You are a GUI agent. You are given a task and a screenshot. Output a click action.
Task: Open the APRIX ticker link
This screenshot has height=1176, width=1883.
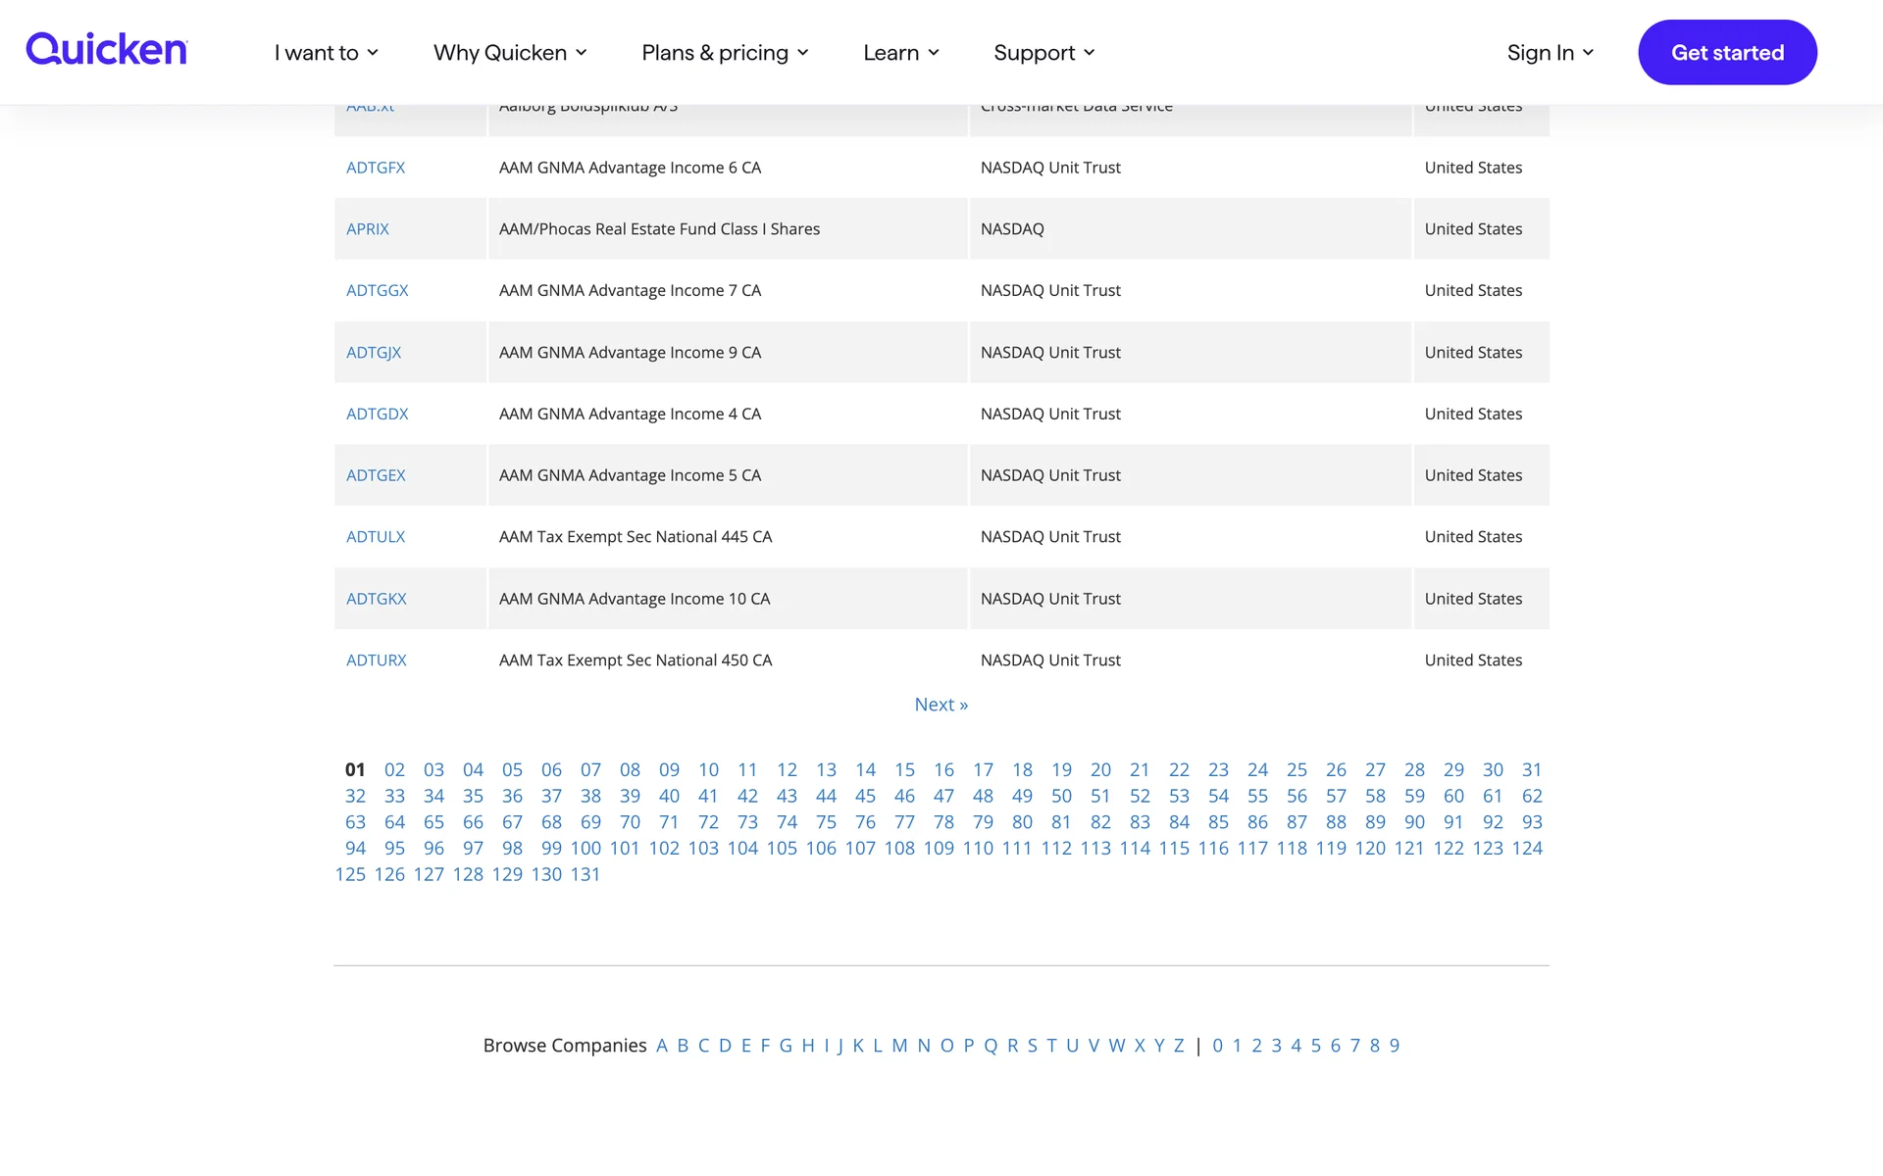pyautogui.click(x=368, y=229)
